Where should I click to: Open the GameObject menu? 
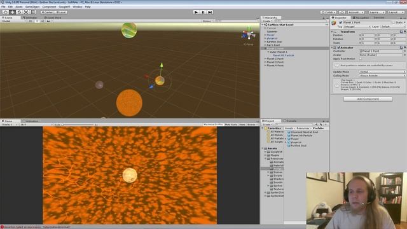pos(32,7)
